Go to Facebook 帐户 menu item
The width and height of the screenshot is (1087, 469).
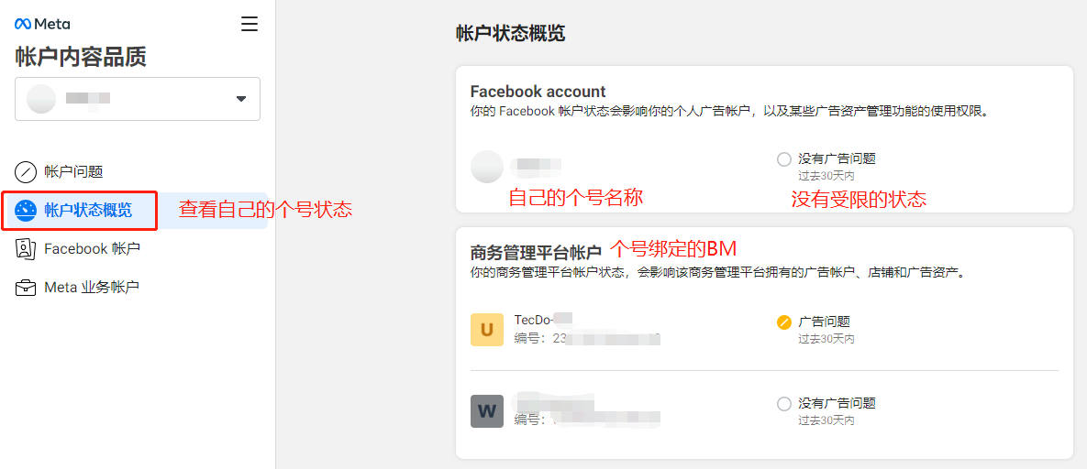(x=92, y=249)
